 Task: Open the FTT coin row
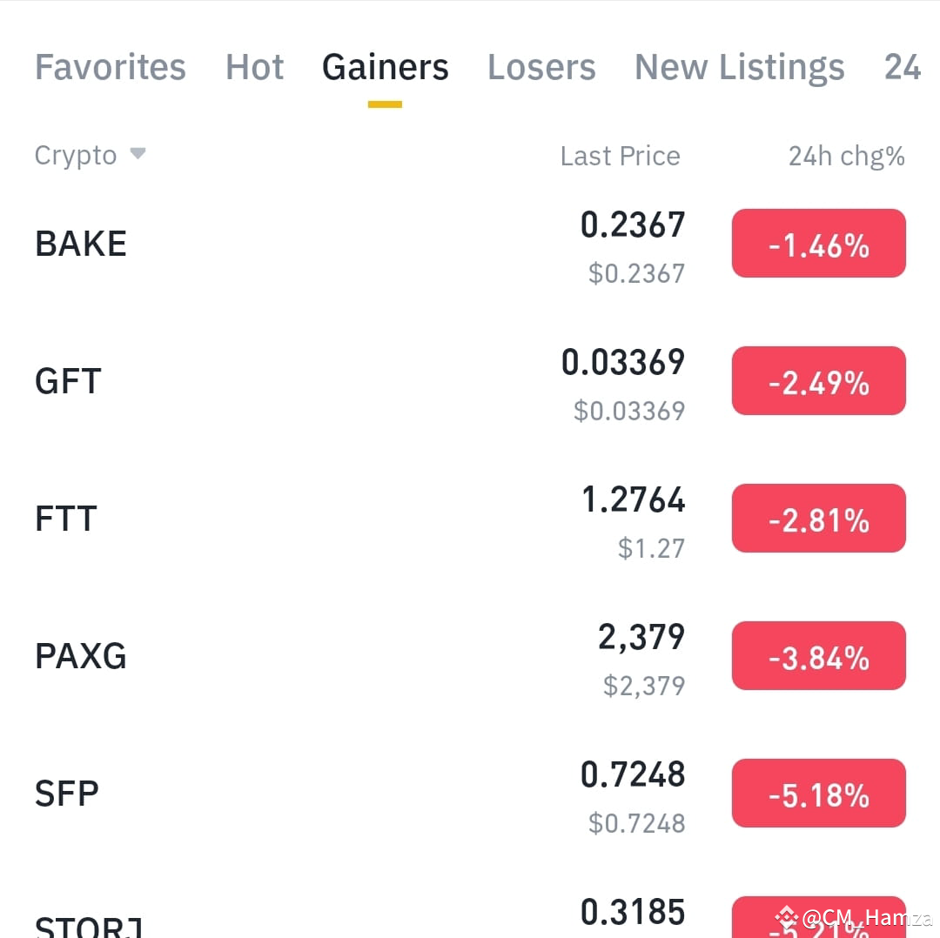(x=470, y=518)
